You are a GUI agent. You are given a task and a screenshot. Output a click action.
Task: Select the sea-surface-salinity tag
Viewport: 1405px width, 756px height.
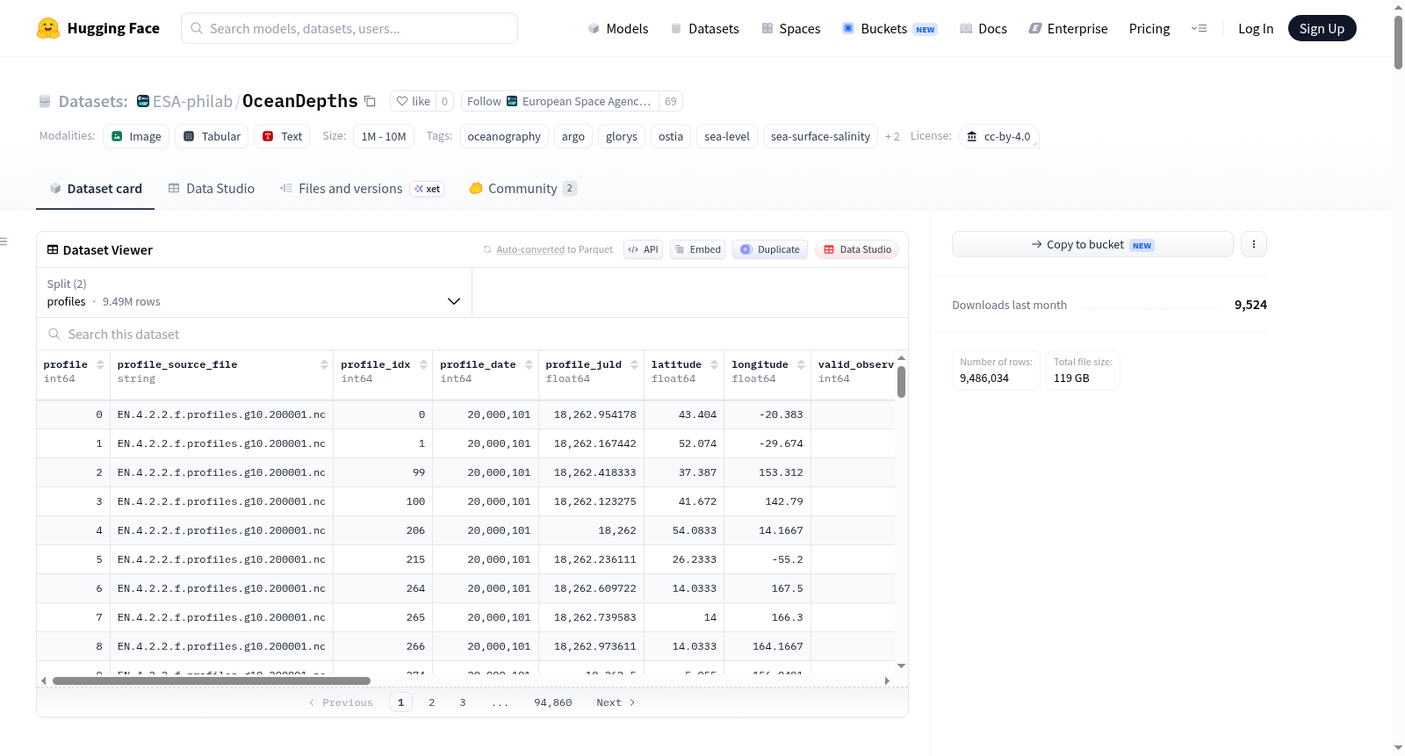pos(820,136)
